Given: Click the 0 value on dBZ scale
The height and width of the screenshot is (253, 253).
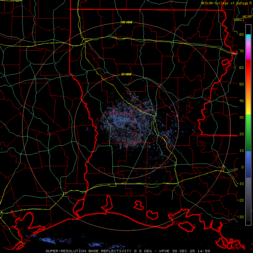Looking at the screenshot, I should [x=243, y=167].
